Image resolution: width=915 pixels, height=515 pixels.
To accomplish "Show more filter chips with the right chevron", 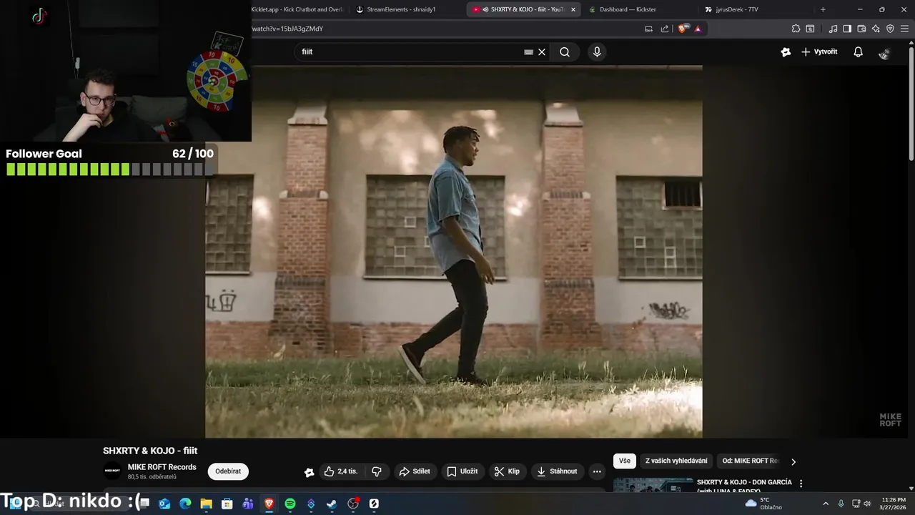I will 793,461.
